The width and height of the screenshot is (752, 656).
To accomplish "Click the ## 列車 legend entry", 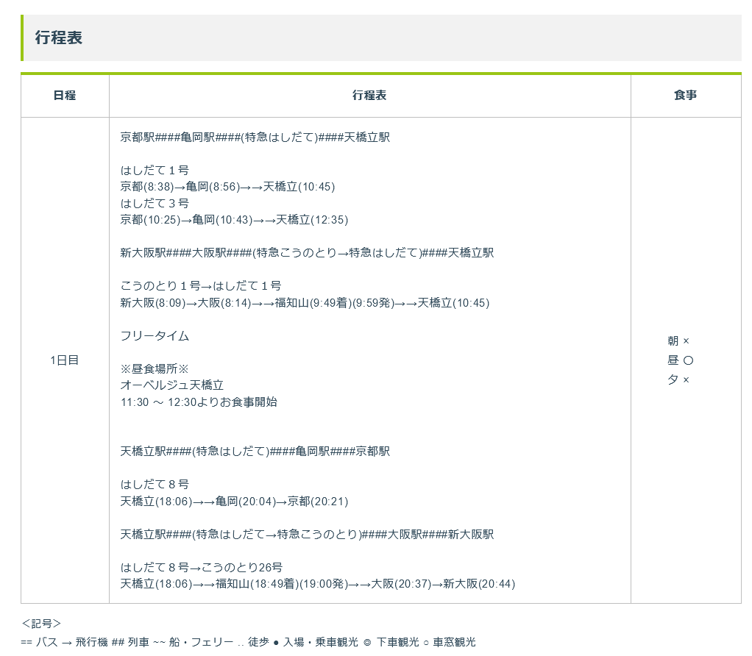I will click(130, 642).
